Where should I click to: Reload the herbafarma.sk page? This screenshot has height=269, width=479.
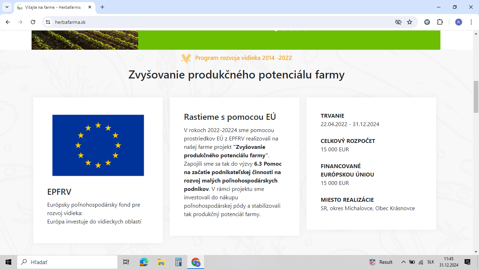pos(33,22)
